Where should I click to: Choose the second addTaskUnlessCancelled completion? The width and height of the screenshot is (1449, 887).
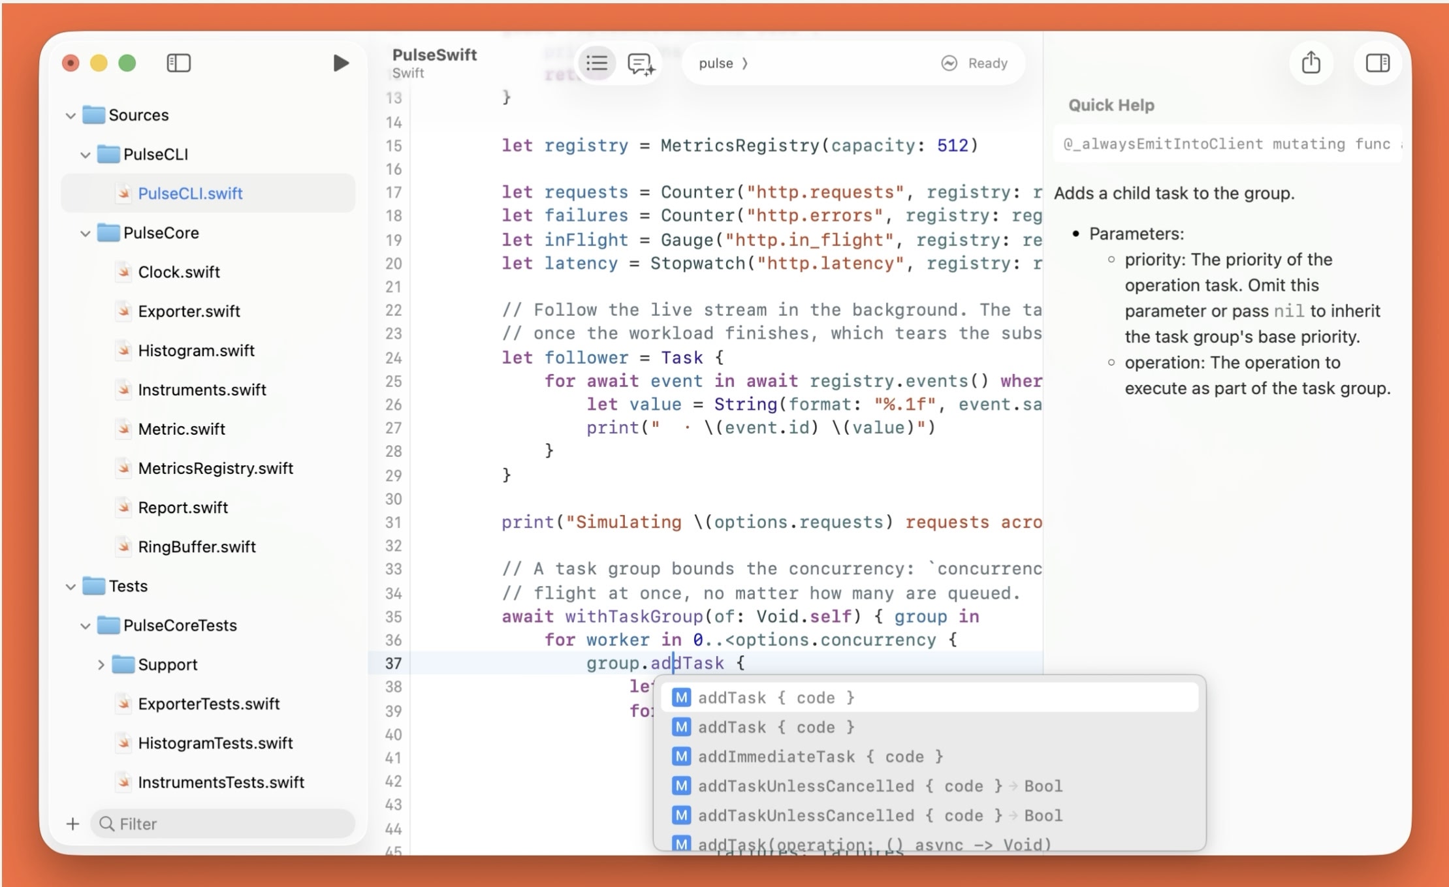[929, 815]
